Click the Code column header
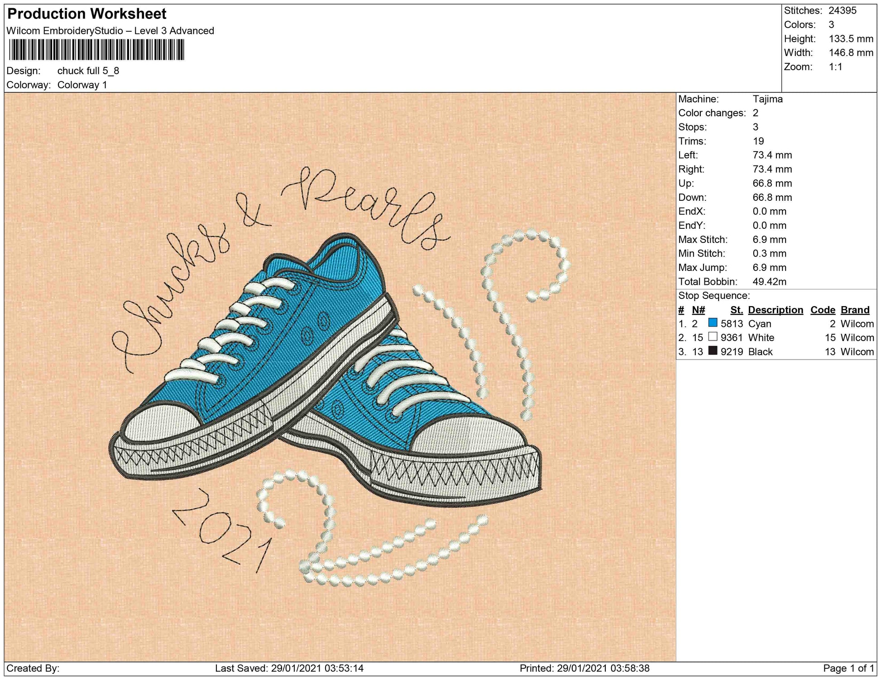Viewport: 881px width, 677px height. (822, 310)
